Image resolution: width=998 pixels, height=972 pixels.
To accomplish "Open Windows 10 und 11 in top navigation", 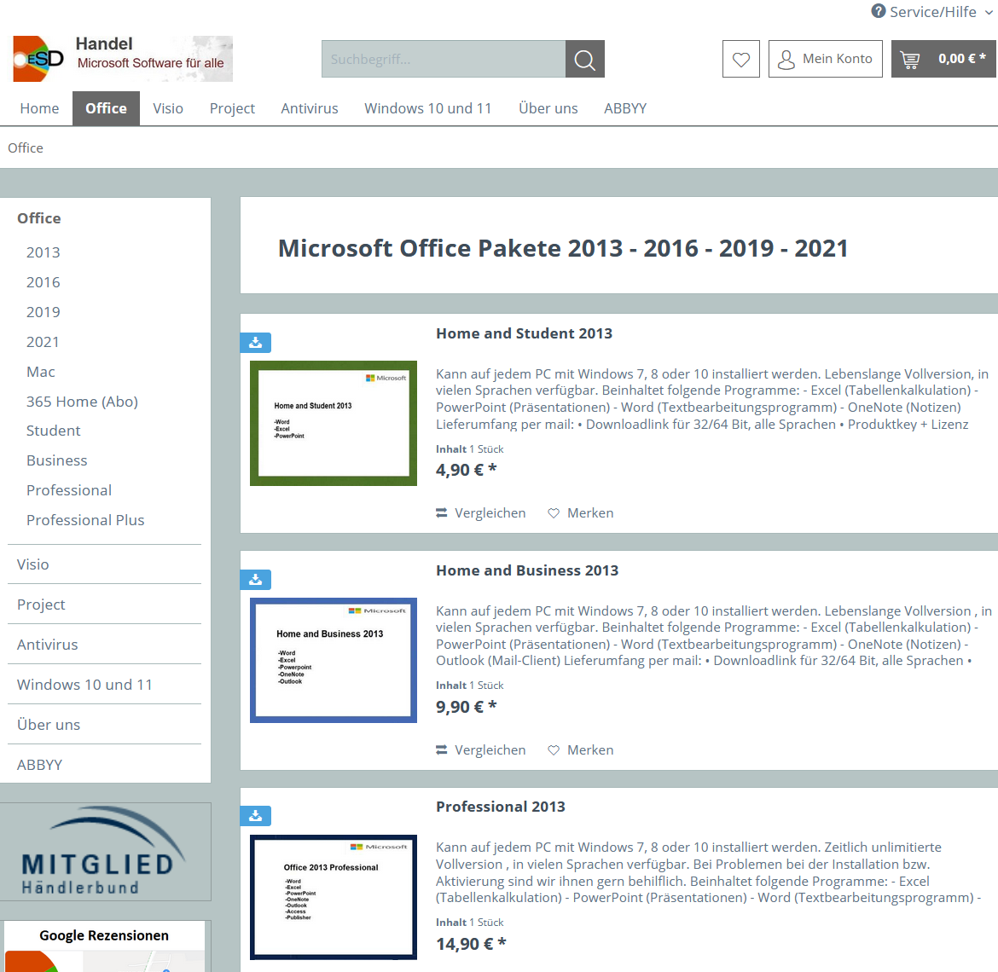I will click(428, 109).
